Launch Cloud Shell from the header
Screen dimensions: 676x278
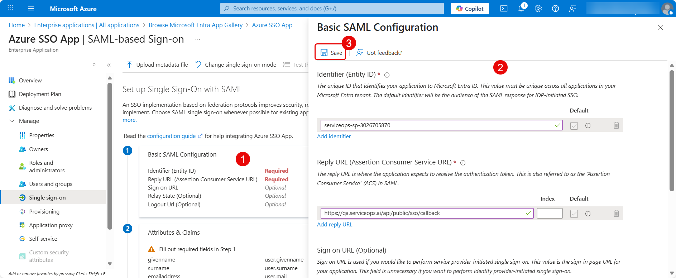(x=504, y=9)
